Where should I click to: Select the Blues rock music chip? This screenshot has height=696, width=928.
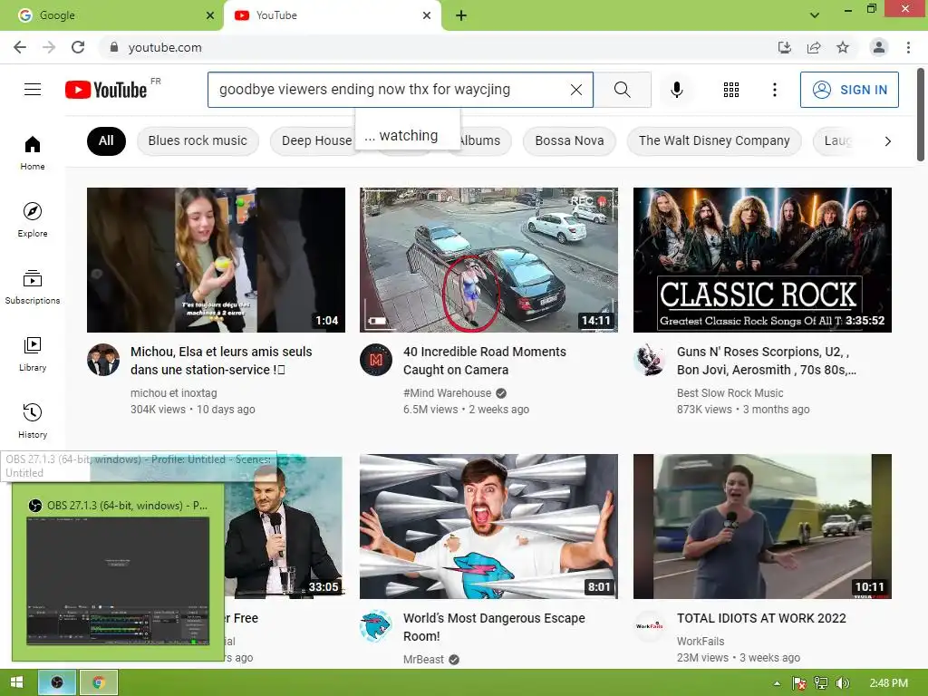tap(198, 140)
